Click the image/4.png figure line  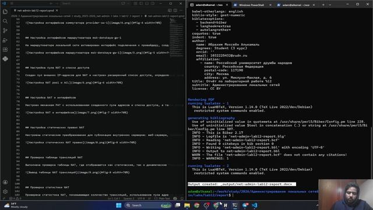[93, 23]
